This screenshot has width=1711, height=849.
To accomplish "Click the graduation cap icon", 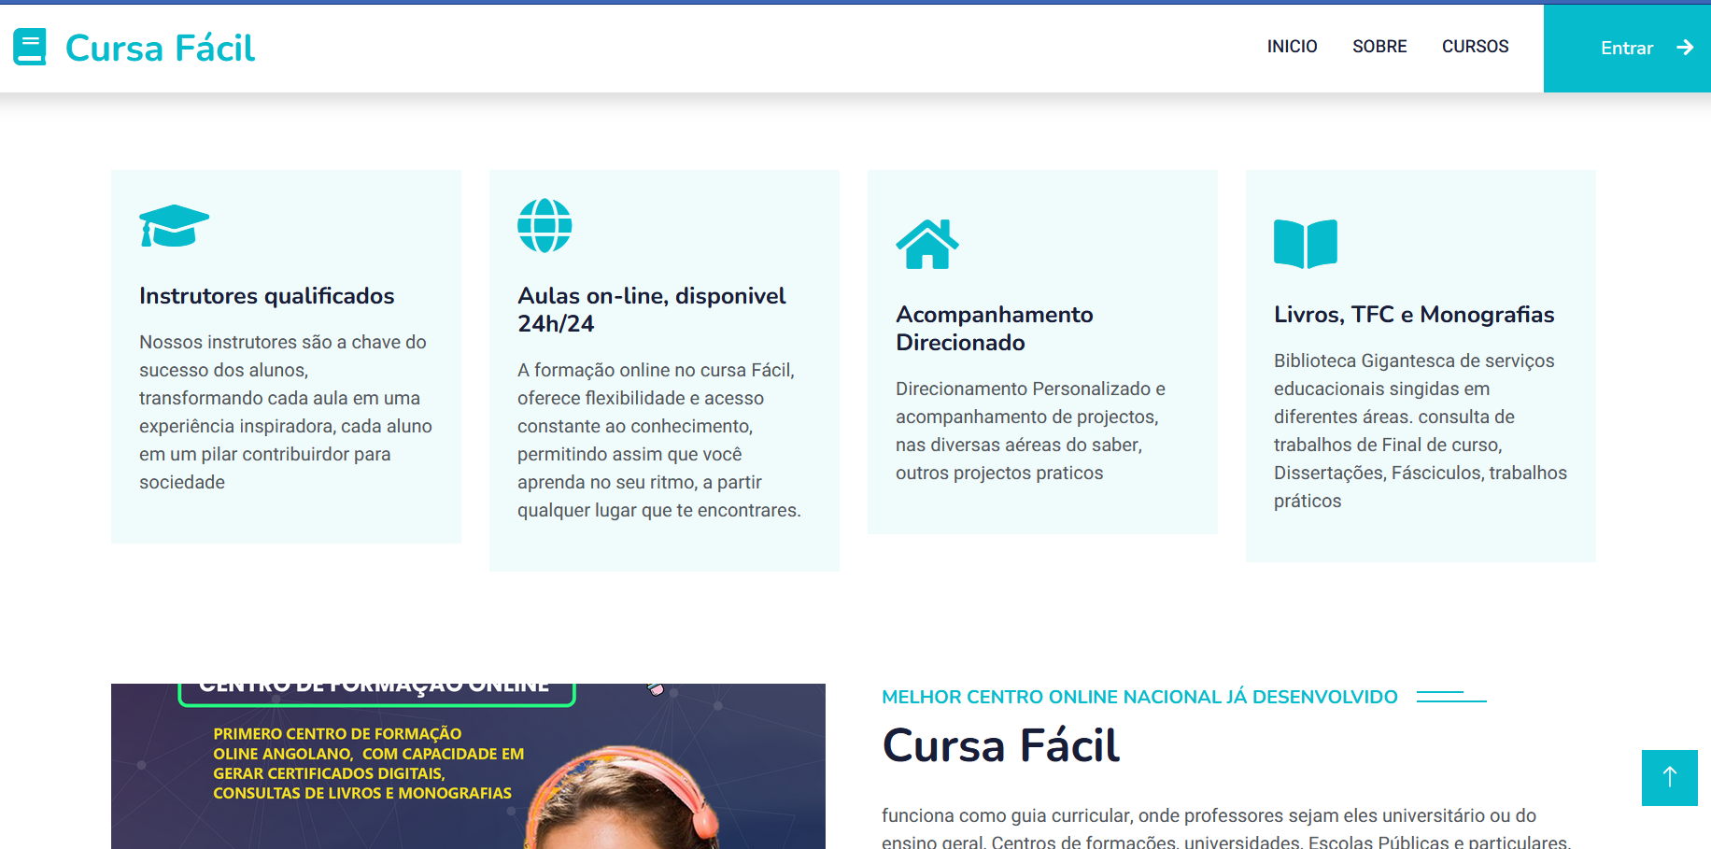I will click(x=174, y=226).
